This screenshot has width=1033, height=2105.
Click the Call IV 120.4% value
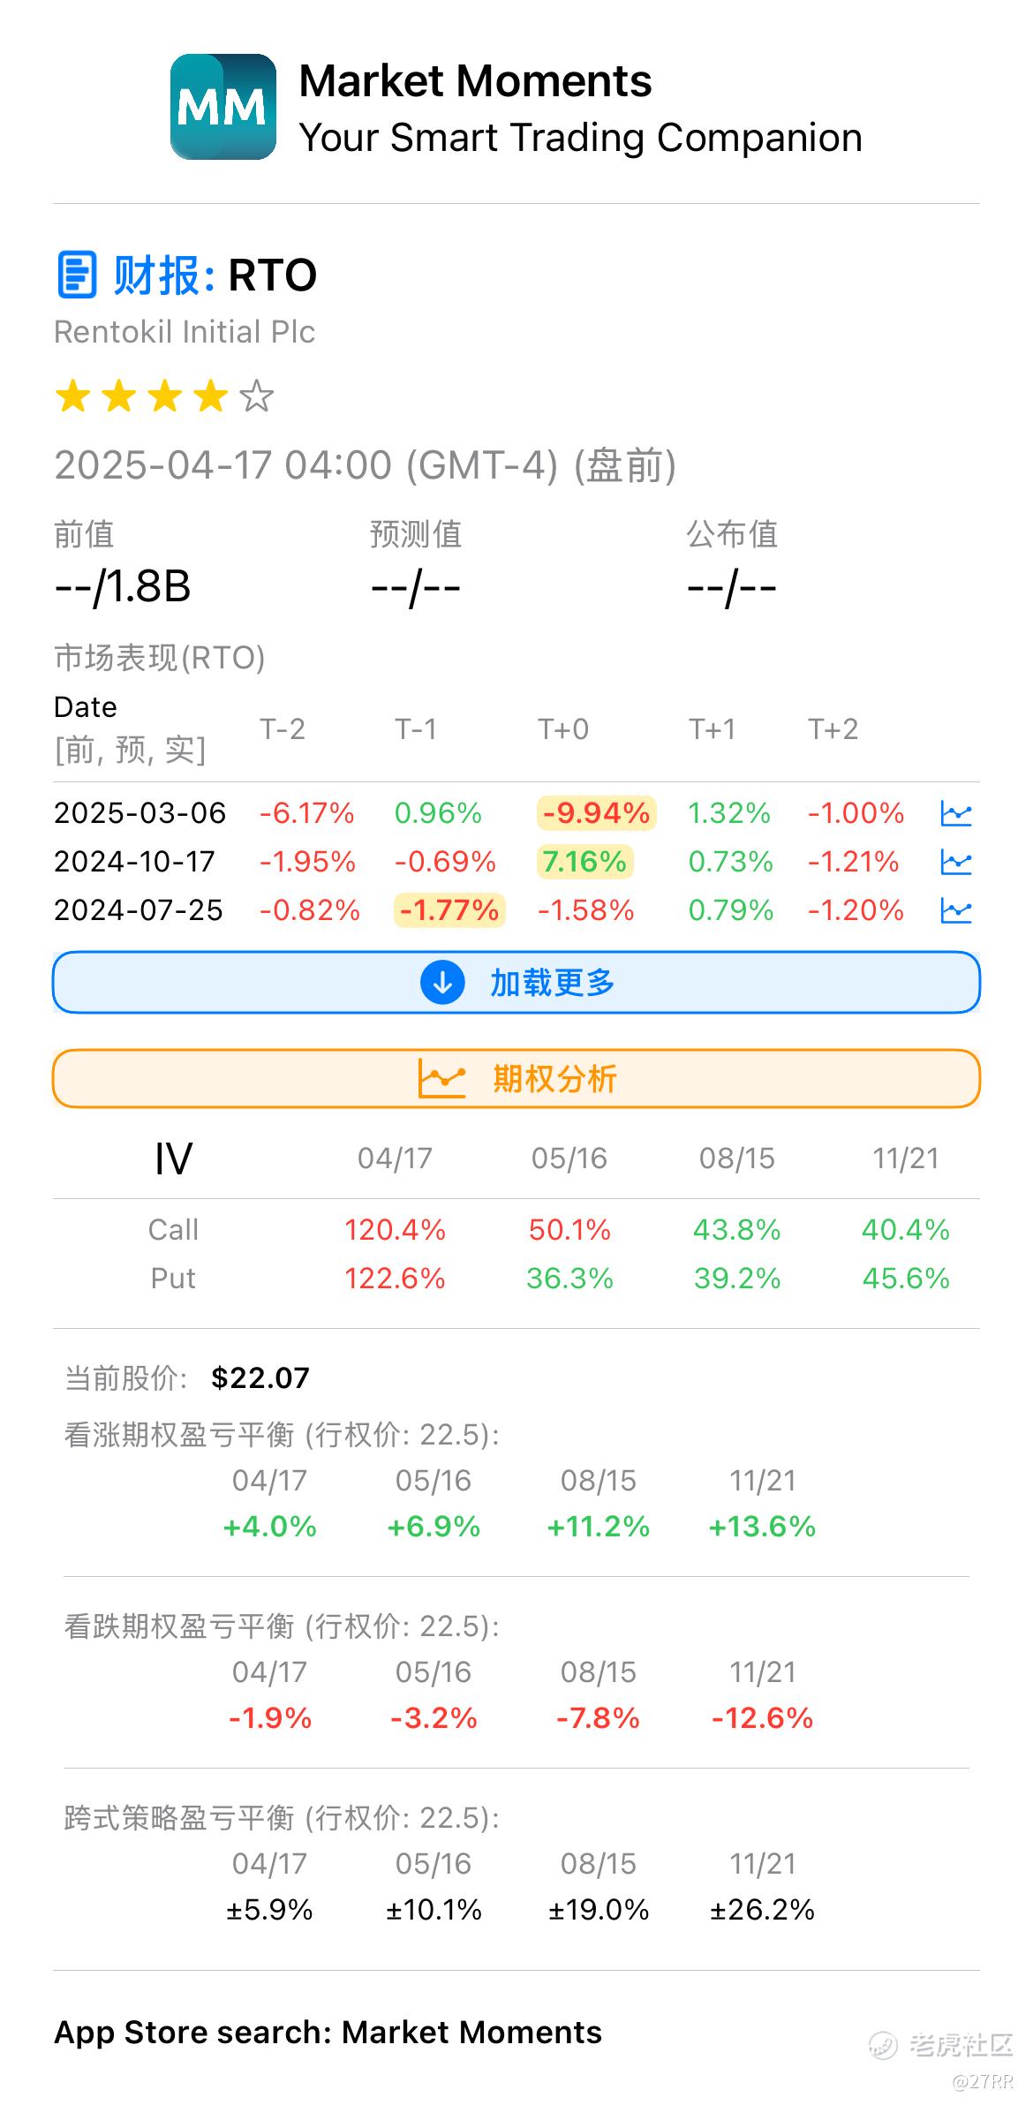(395, 1230)
